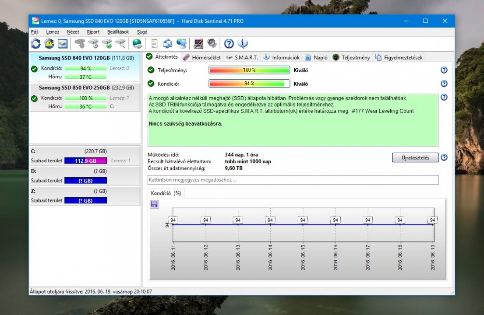Click the app icon in title bar
The width and height of the screenshot is (484, 315).
(x=35, y=21)
